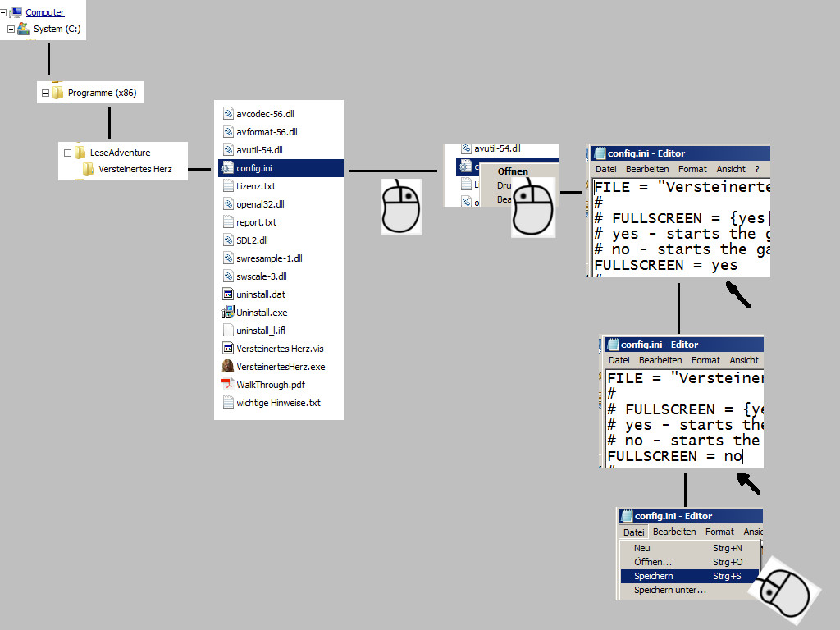Choose Öffnen in the context menu
840x630 pixels.
click(513, 171)
